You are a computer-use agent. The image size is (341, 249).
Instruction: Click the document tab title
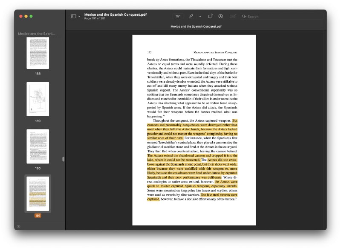196,26
